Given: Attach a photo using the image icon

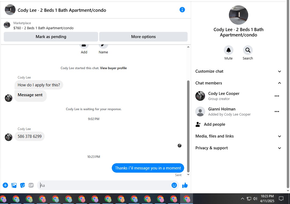Looking at the screenshot, I should (x=14, y=185).
